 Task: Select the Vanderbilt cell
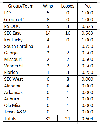(x=21, y=66)
